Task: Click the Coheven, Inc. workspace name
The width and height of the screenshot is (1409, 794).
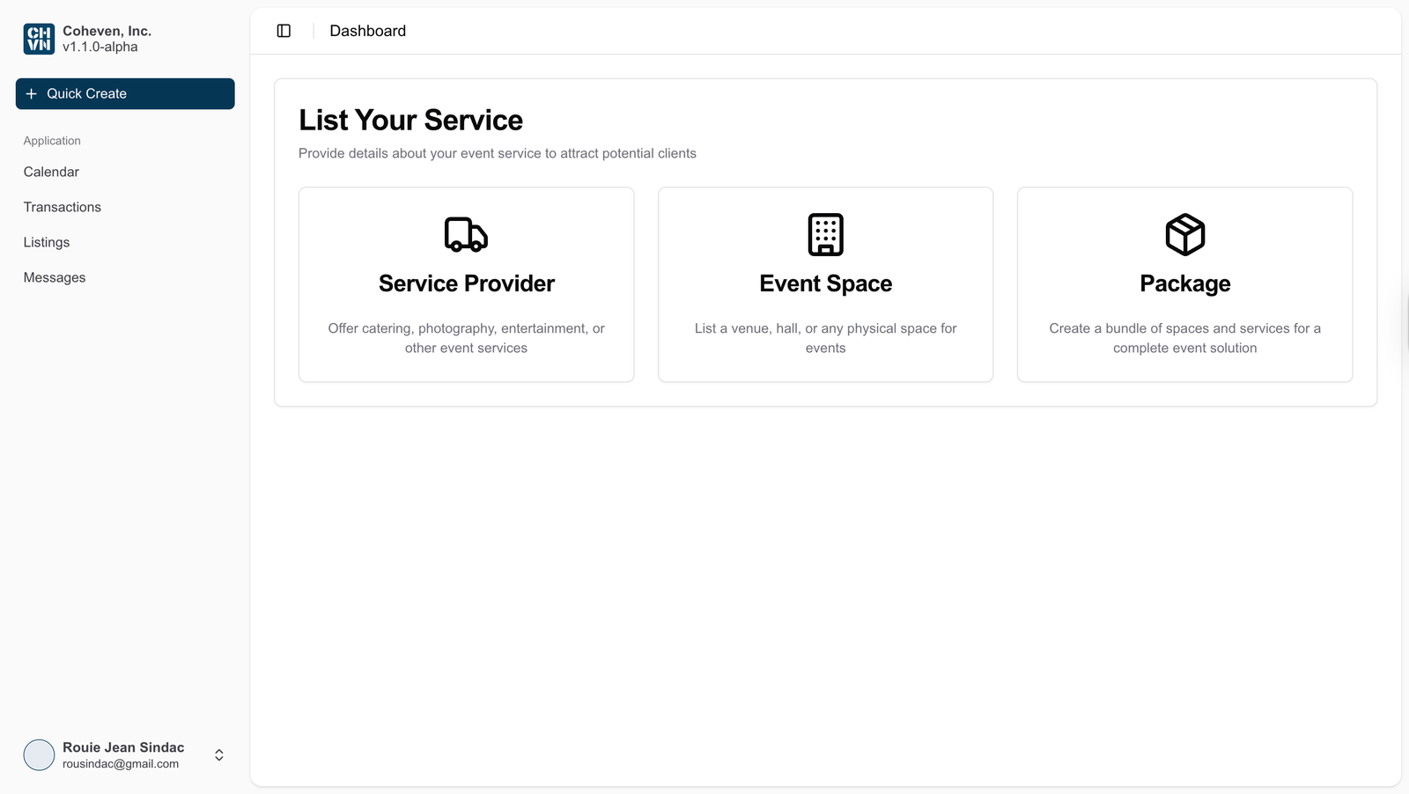Action: 107,31
